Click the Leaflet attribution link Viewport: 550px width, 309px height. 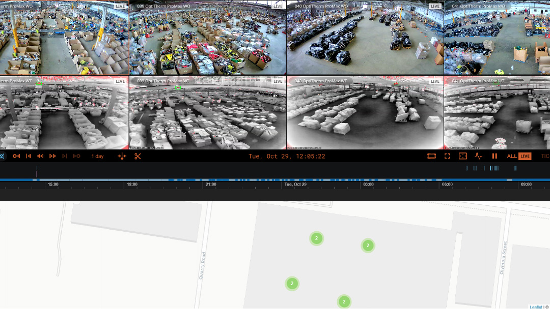(x=535, y=306)
